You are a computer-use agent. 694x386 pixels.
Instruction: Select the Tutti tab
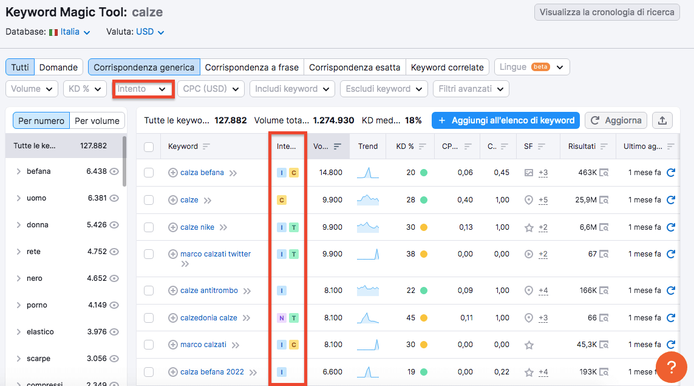(x=20, y=67)
